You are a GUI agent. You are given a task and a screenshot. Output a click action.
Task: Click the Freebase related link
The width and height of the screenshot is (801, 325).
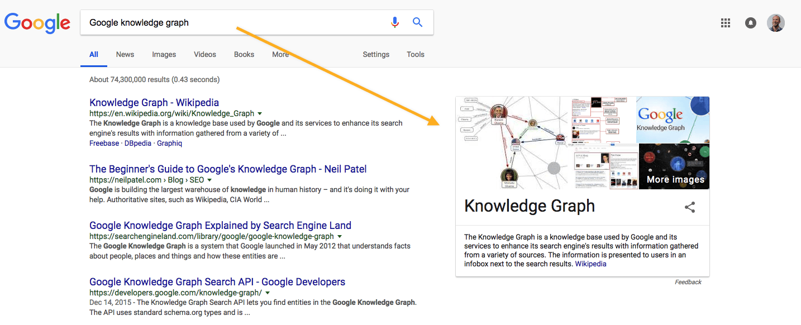coord(104,143)
